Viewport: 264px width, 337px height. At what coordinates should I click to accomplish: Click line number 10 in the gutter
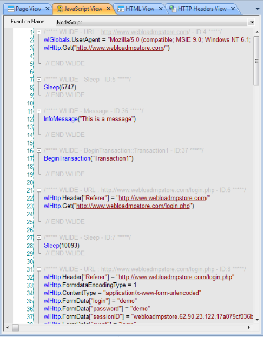30,103
